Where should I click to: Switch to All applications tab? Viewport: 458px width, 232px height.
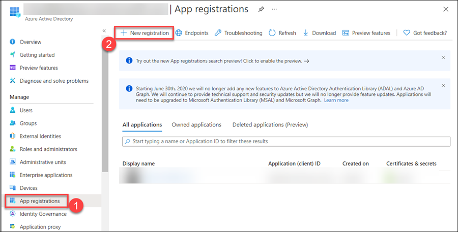point(142,125)
